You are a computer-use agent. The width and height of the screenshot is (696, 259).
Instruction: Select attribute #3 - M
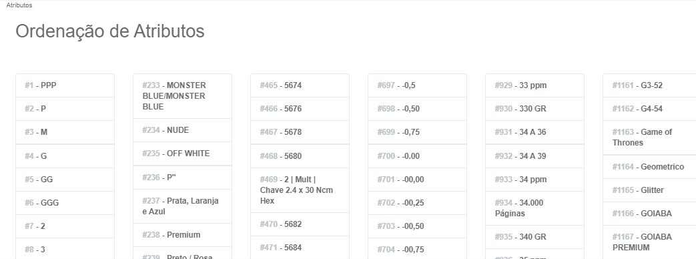tap(65, 132)
